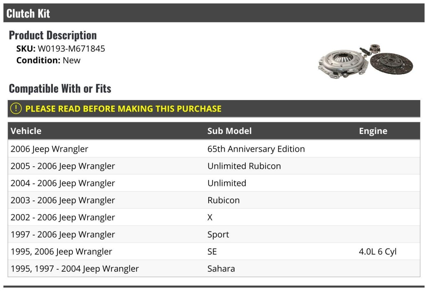Image resolution: width=428 pixels, height=291 pixels.
Task: Click the Compatible With or Fits heading
Action: [x=60, y=88]
